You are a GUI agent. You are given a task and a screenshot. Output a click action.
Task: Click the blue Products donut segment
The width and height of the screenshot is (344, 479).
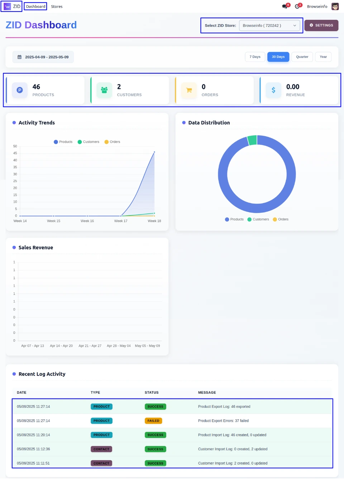pos(257,208)
